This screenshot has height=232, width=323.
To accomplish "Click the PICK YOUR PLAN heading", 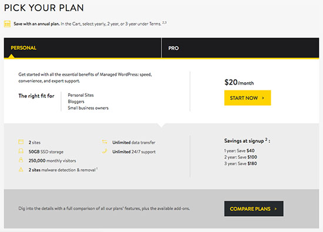I will pyautogui.click(x=44, y=8).
